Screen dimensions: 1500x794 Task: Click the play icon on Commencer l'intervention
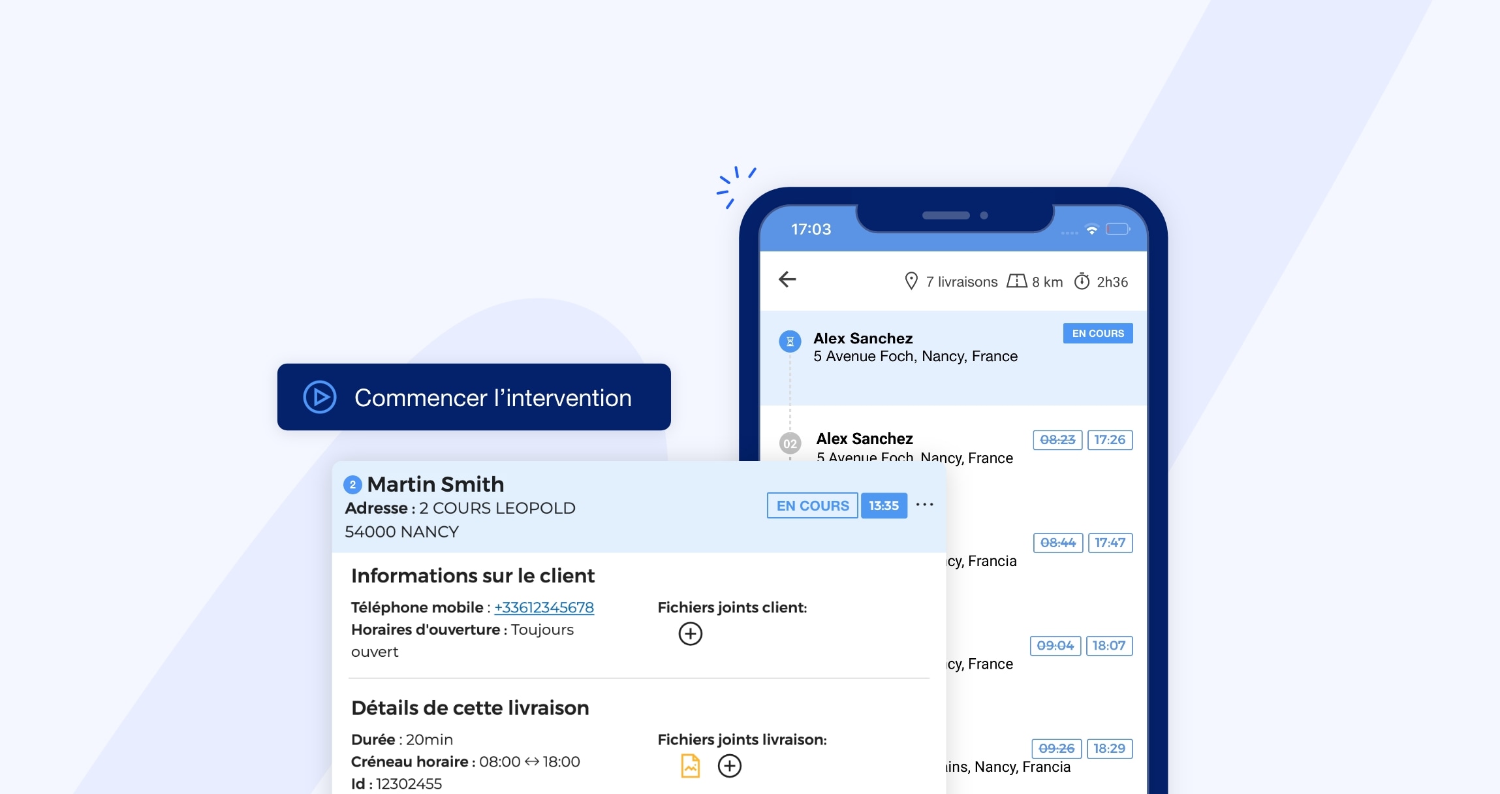coord(320,397)
